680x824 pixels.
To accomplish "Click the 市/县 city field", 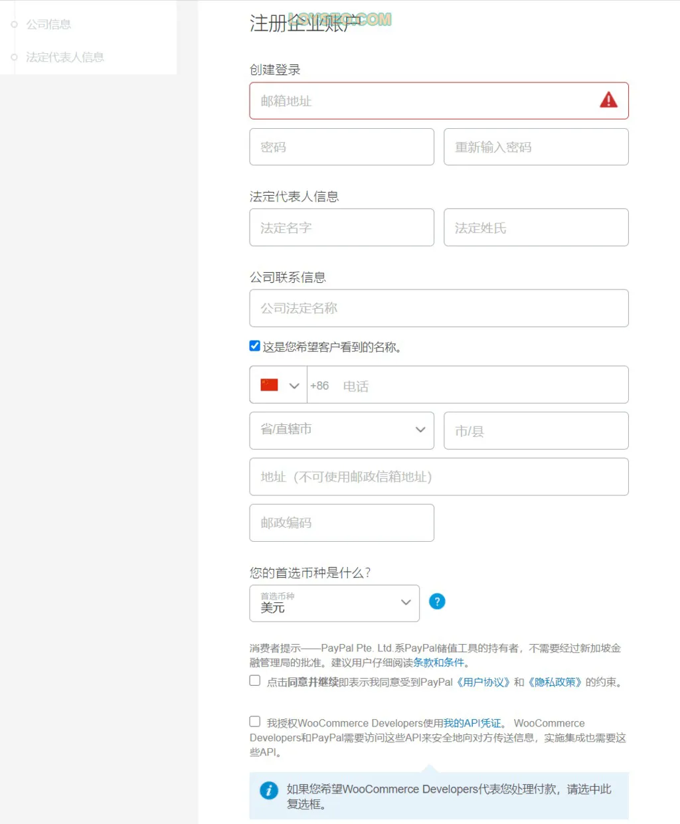I will click(x=536, y=430).
